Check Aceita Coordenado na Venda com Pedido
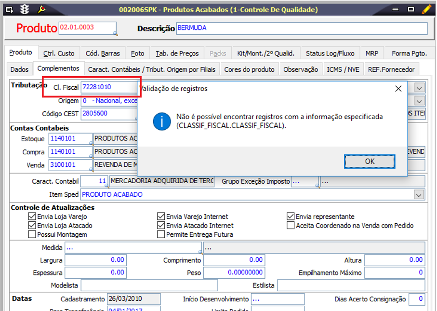This screenshot has height=311, width=437. tap(290, 226)
